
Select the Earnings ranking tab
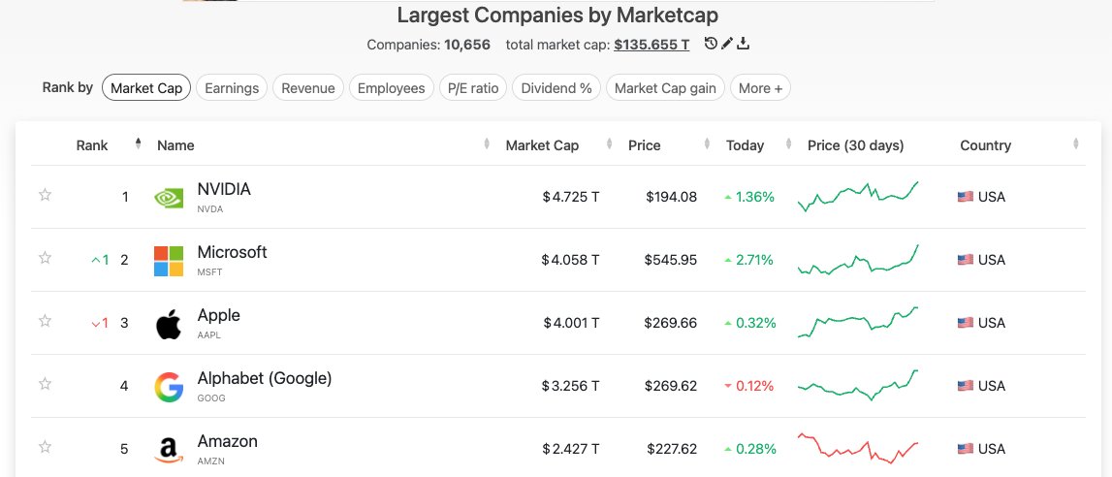tap(233, 88)
